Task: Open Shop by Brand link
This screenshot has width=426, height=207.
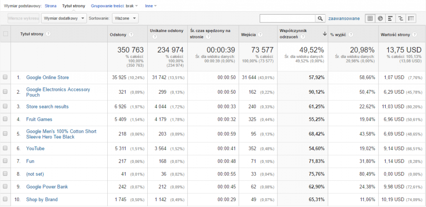Action: click(42, 200)
